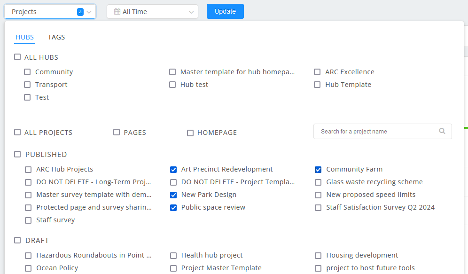Check the Test hub checkbox
Image resolution: width=468 pixels, height=274 pixels.
pos(27,97)
